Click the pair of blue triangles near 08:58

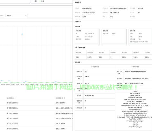point(55,82)
